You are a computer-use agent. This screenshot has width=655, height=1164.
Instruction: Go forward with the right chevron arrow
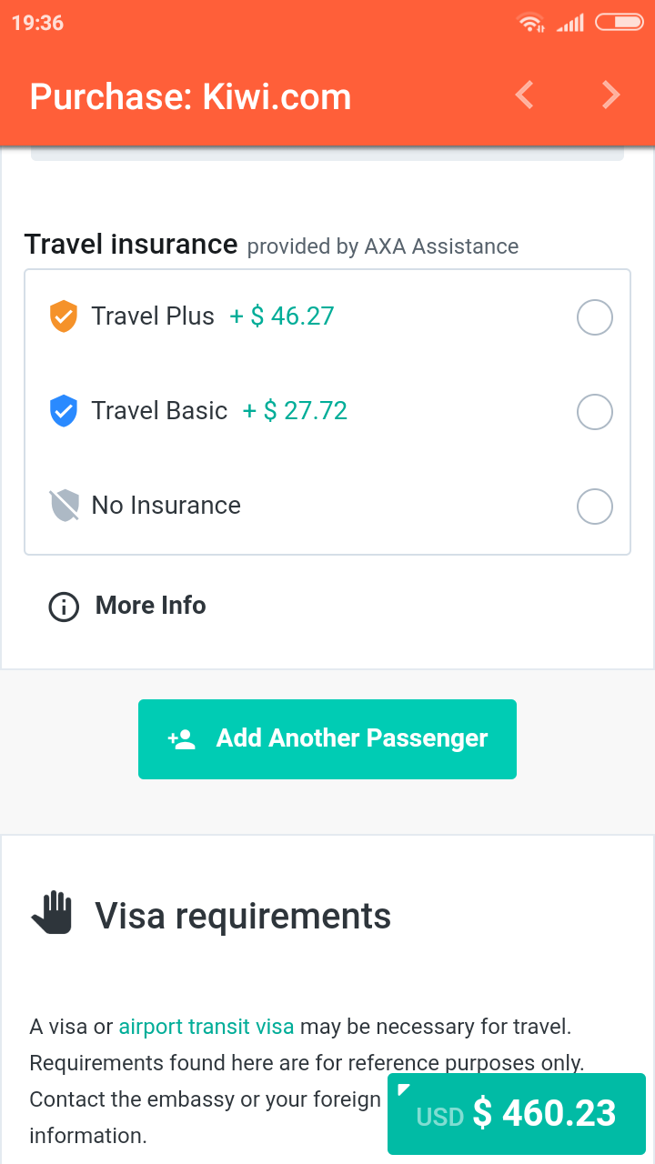(610, 95)
